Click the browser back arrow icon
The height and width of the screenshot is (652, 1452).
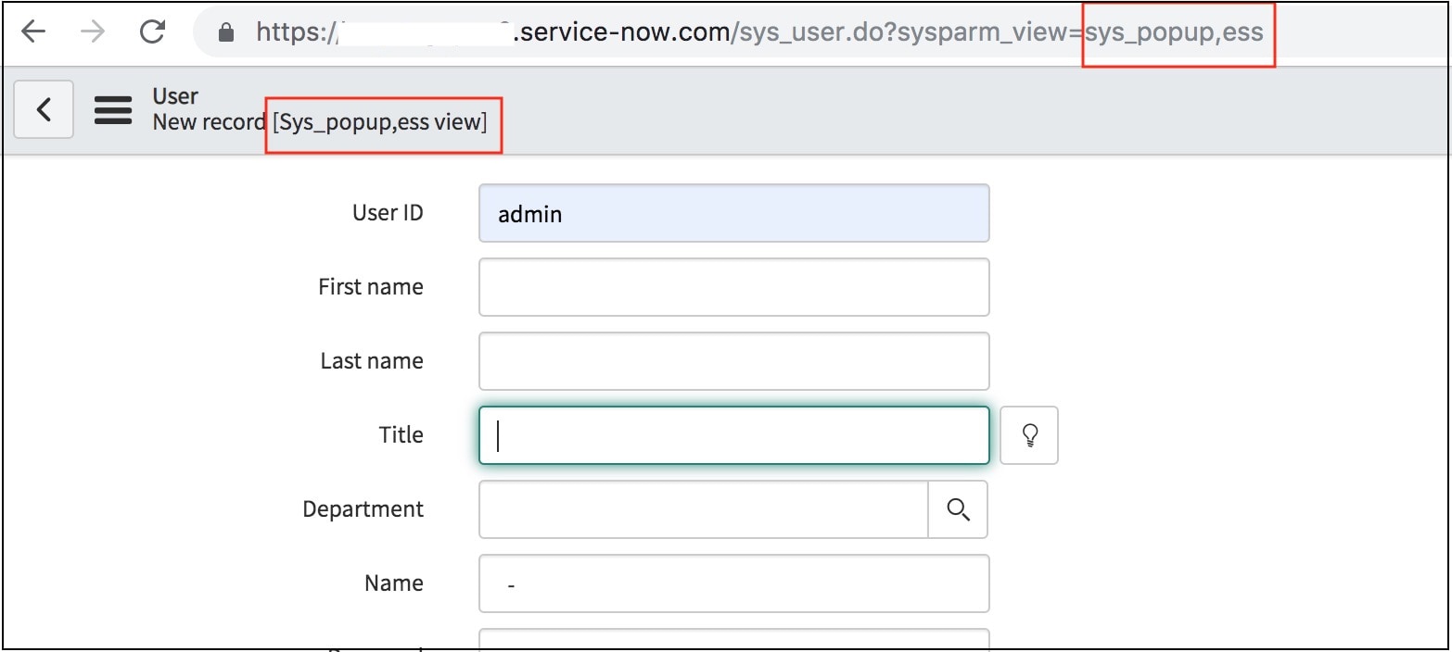pyautogui.click(x=34, y=31)
